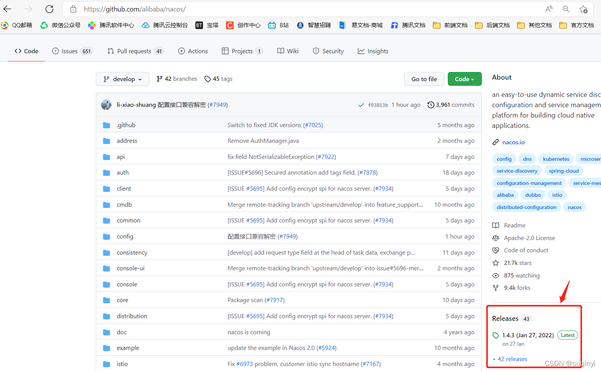Open the nacos.io website link

[x=513, y=142]
